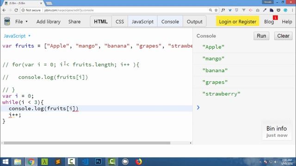The image size is (296, 166).
Task: Click the console input prompt
Action: (244, 107)
